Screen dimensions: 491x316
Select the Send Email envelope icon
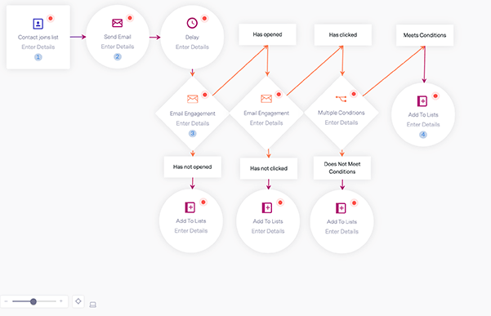point(117,23)
